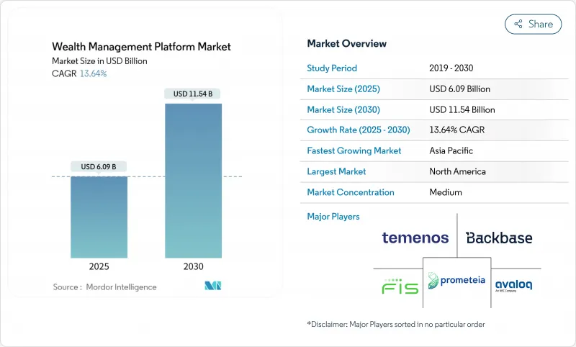Click the North America largest market value
Image resolution: width=576 pixels, height=347 pixels.
[x=457, y=171]
